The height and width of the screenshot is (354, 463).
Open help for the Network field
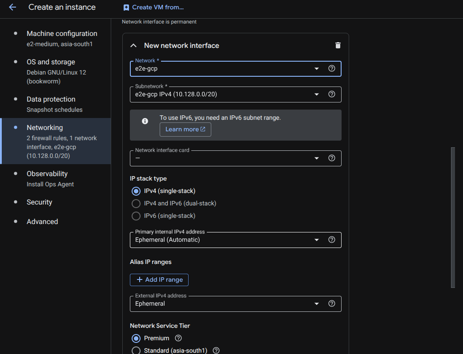[332, 69]
